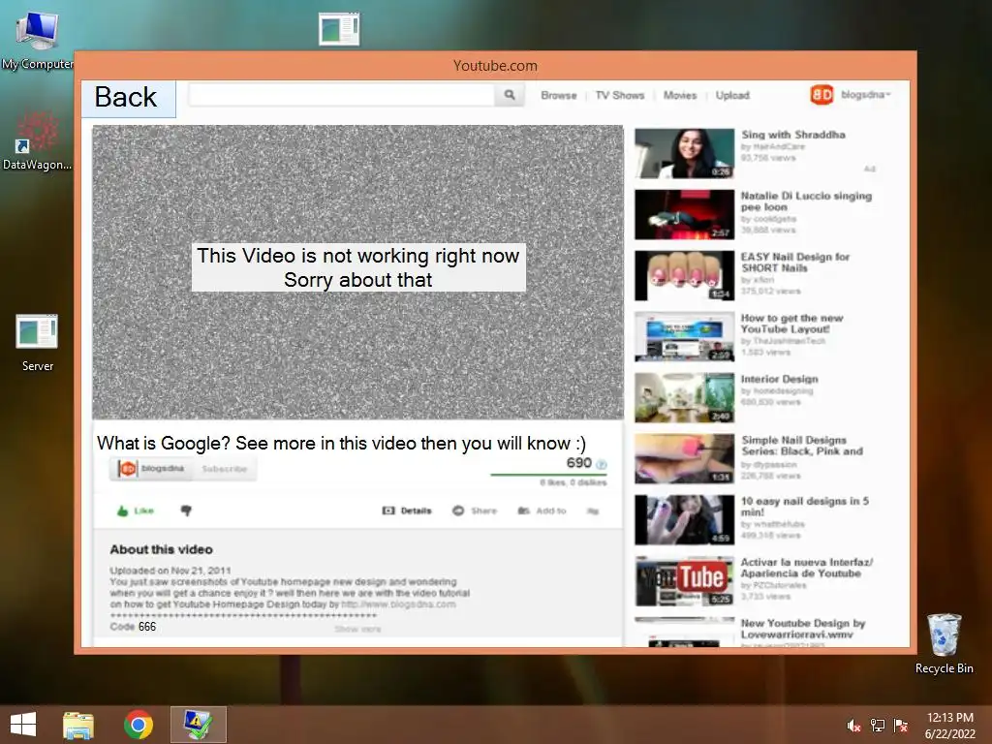Open the Browse menu link
The height and width of the screenshot is (744, 992).
click(x=559, y=96)
